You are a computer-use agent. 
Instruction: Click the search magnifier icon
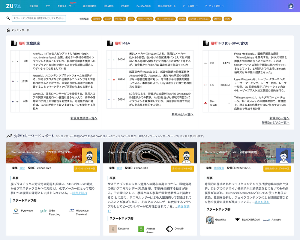8,18
